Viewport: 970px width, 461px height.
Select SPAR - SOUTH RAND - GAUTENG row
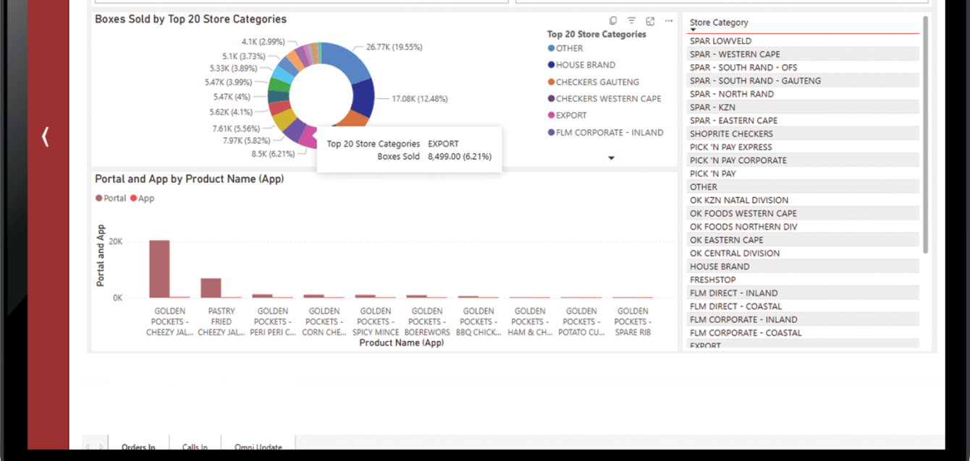pyautogui.click(x=803, y=81)
